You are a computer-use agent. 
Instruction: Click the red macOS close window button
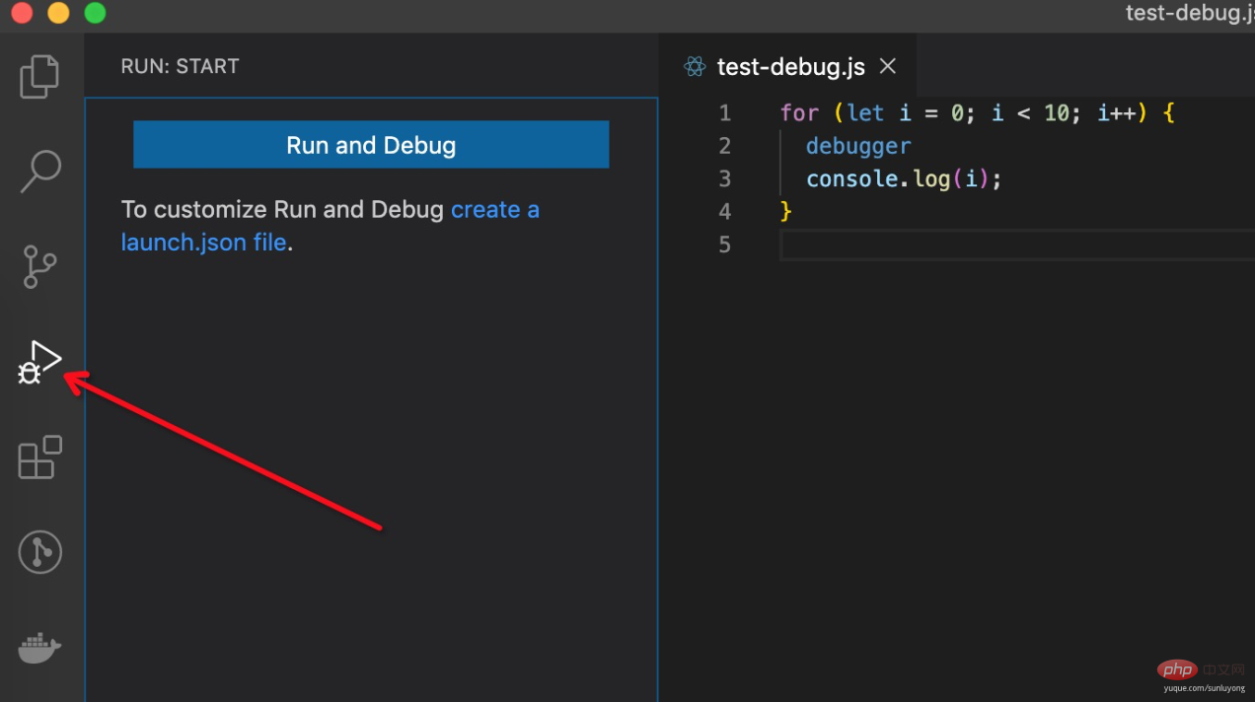point(22,13)
